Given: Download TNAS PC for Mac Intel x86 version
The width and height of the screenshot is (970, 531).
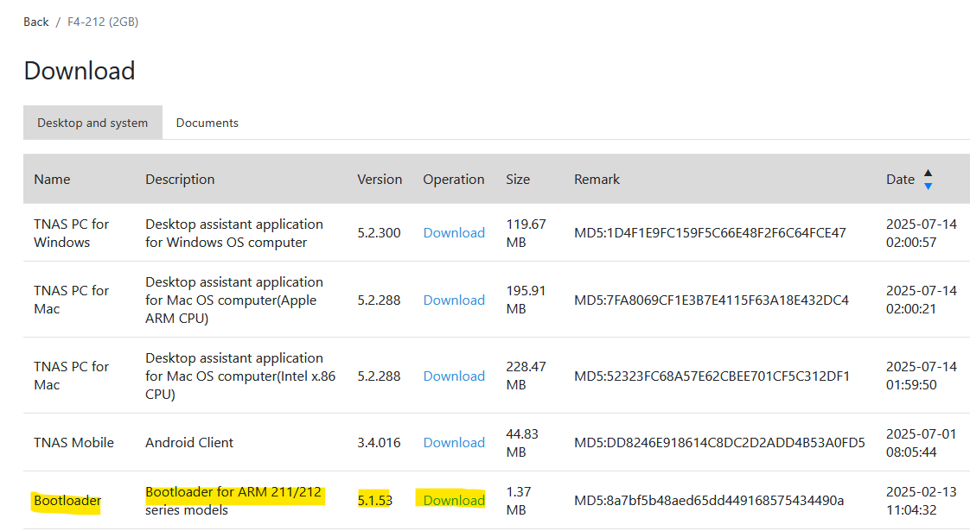Looking at the screenshot, I should coord(454,376).
